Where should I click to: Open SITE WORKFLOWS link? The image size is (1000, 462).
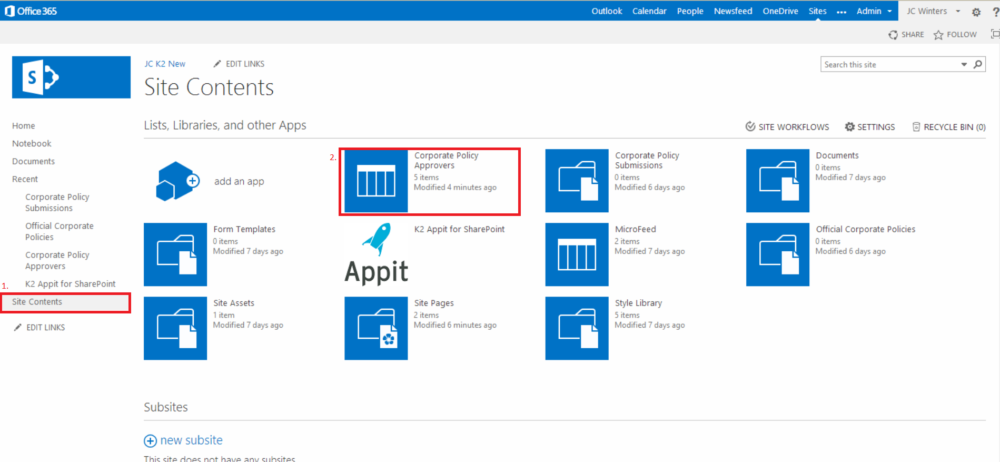point(794,127)
